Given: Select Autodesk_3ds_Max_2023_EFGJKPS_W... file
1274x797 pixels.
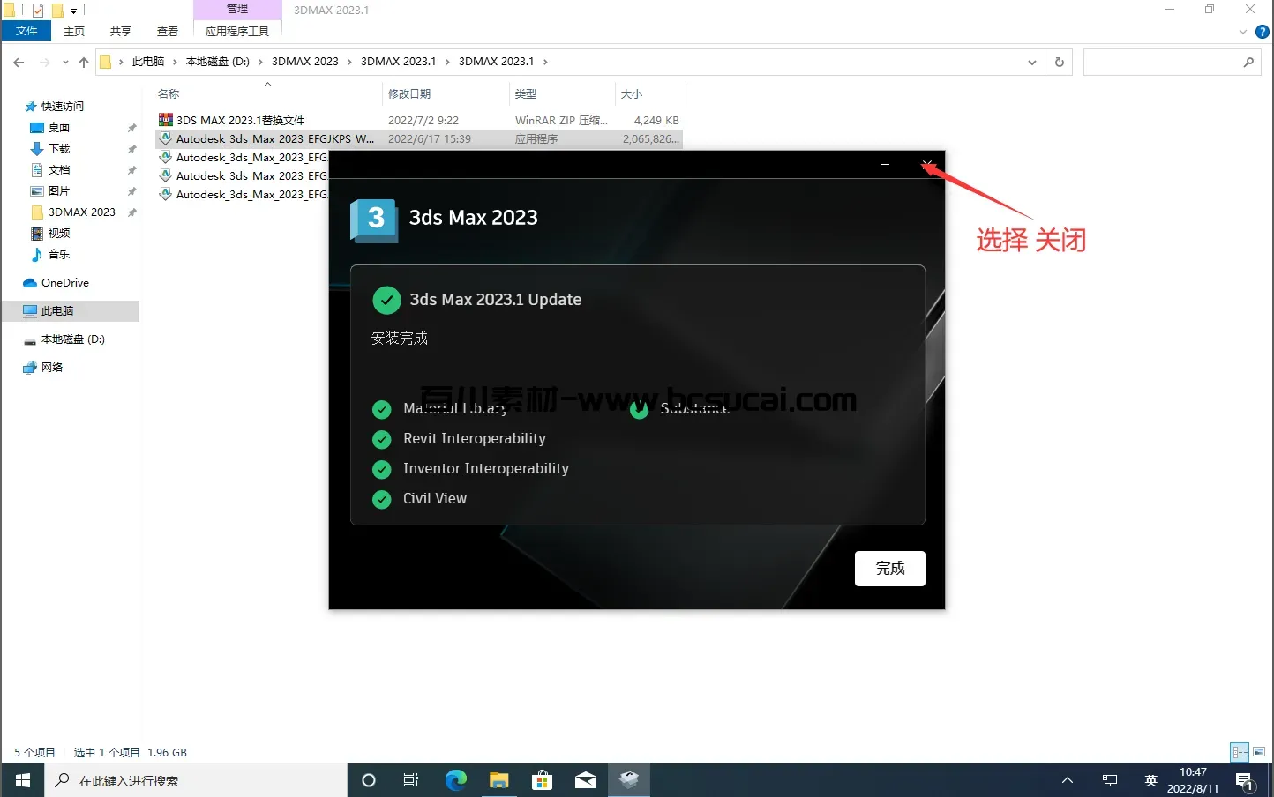Looking at the screenshot, I should (x=419, y=138).
